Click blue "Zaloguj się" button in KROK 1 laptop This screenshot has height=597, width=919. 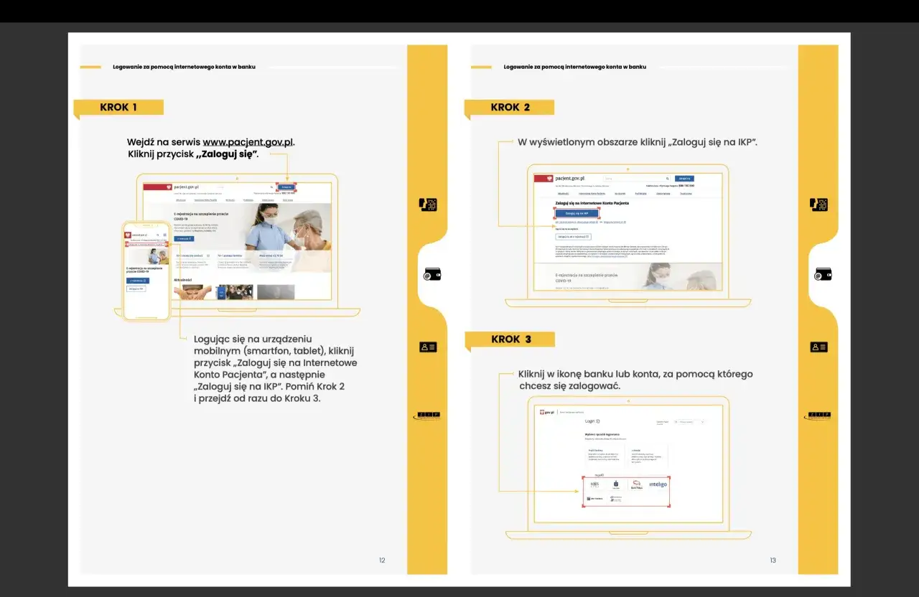pyautogui.click(x=286, y=187)
